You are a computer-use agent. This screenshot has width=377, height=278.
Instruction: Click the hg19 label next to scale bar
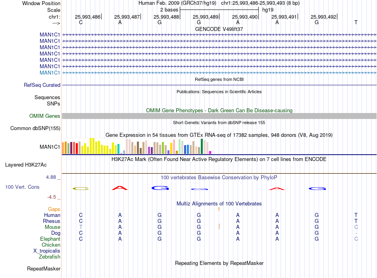tap(268, 10)
